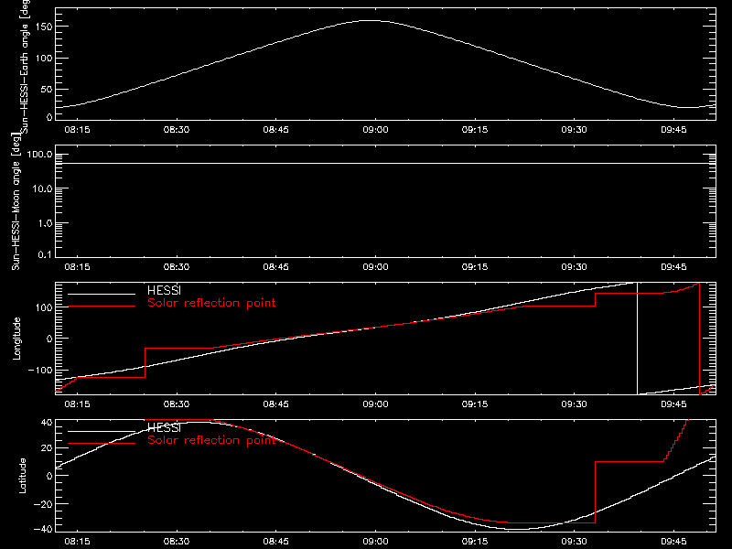732x549 pixels.
Task: Click 09:00 time label under Earth angle plot
Action: point(375,130)
